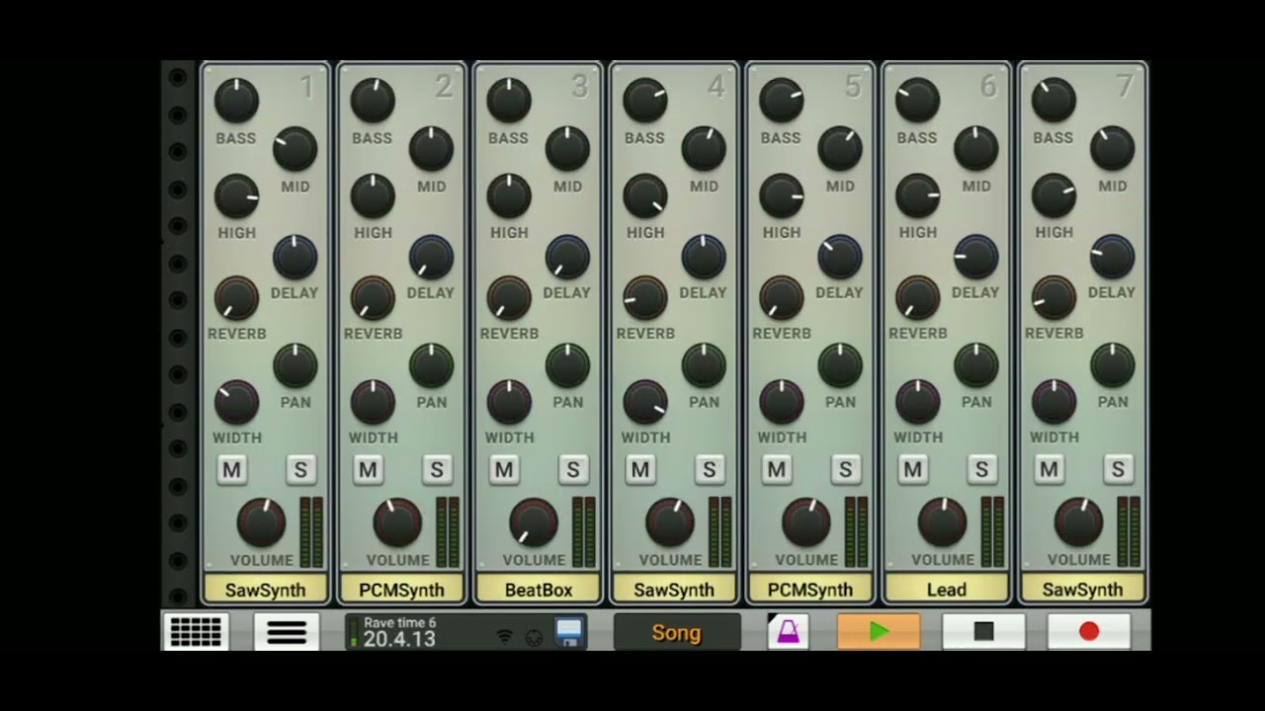The image size is (1265, 711).
Task: Toggle the metronome icon
Action: coord(789,632)
